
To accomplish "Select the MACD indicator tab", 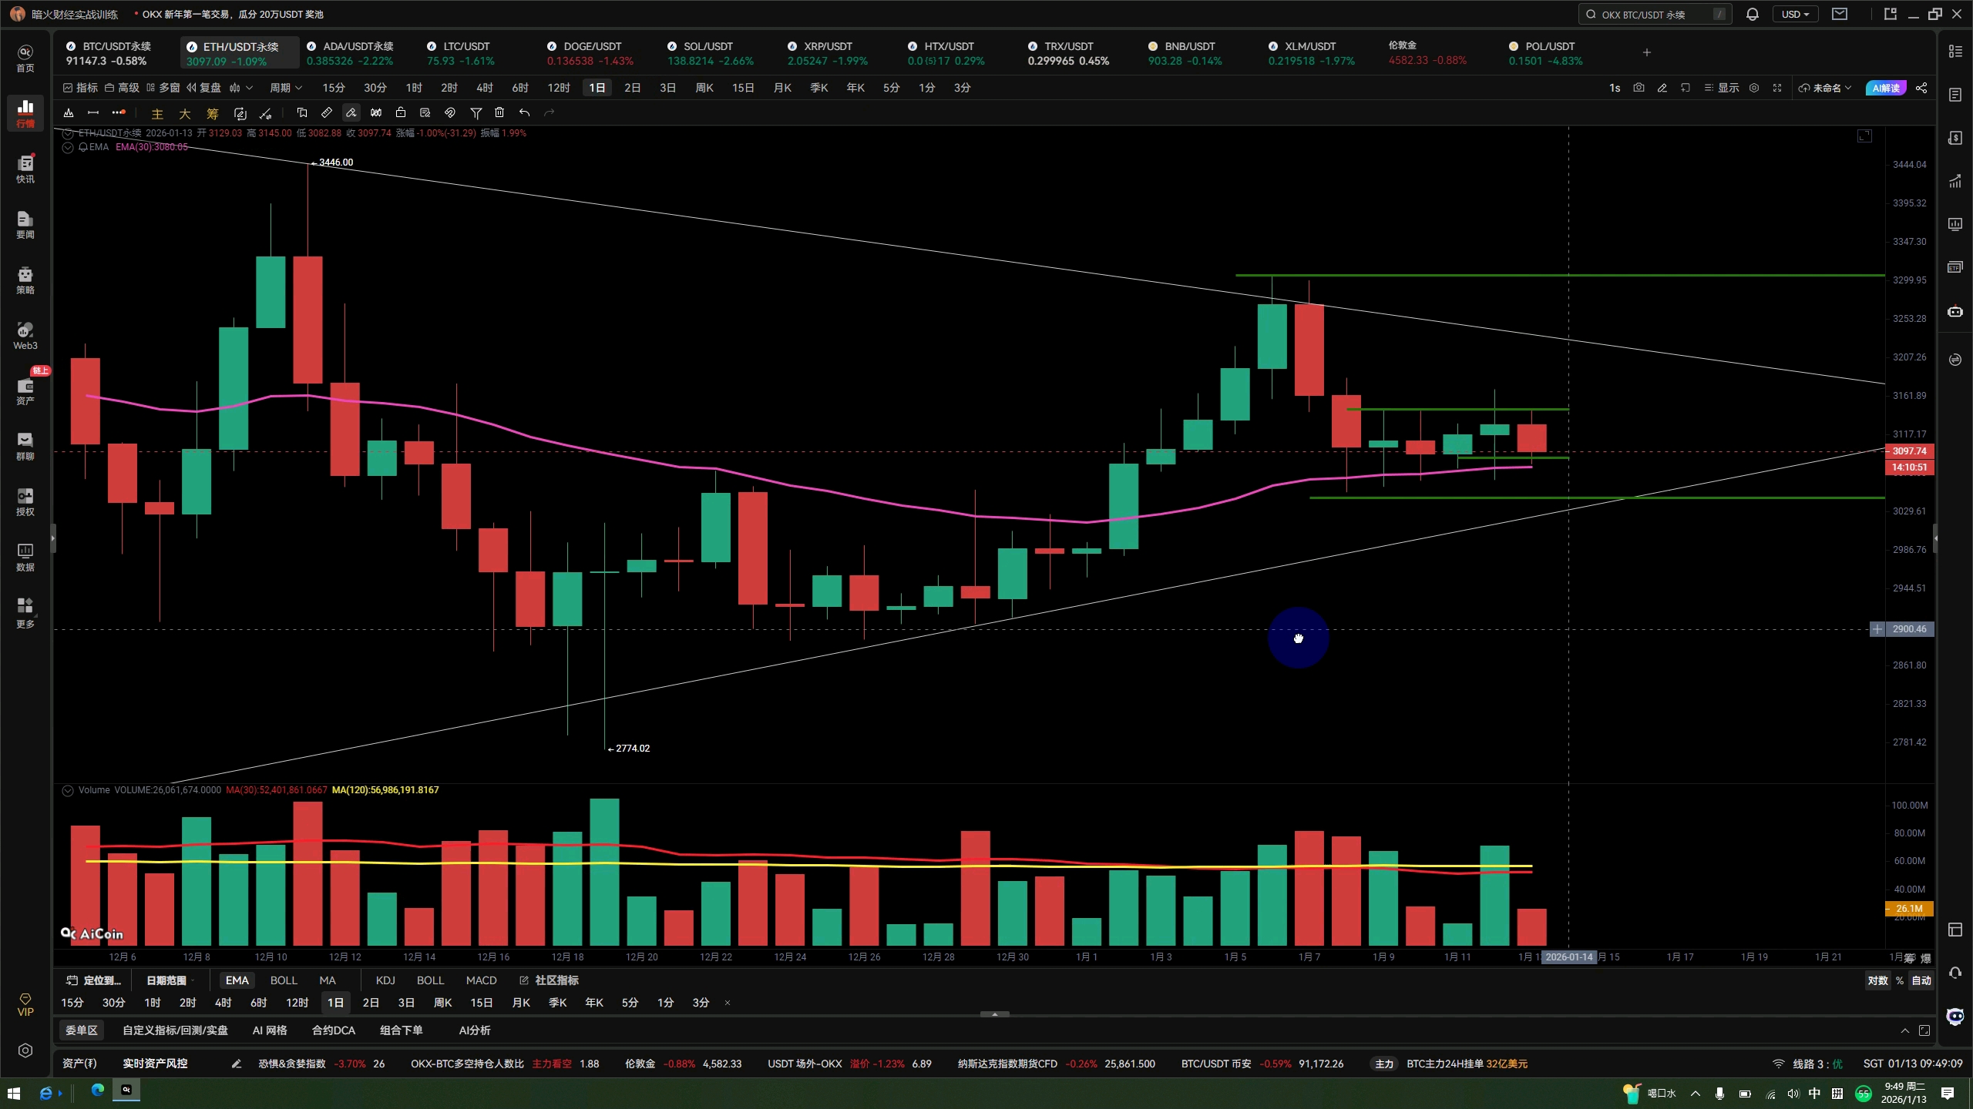I will [481, 980].
